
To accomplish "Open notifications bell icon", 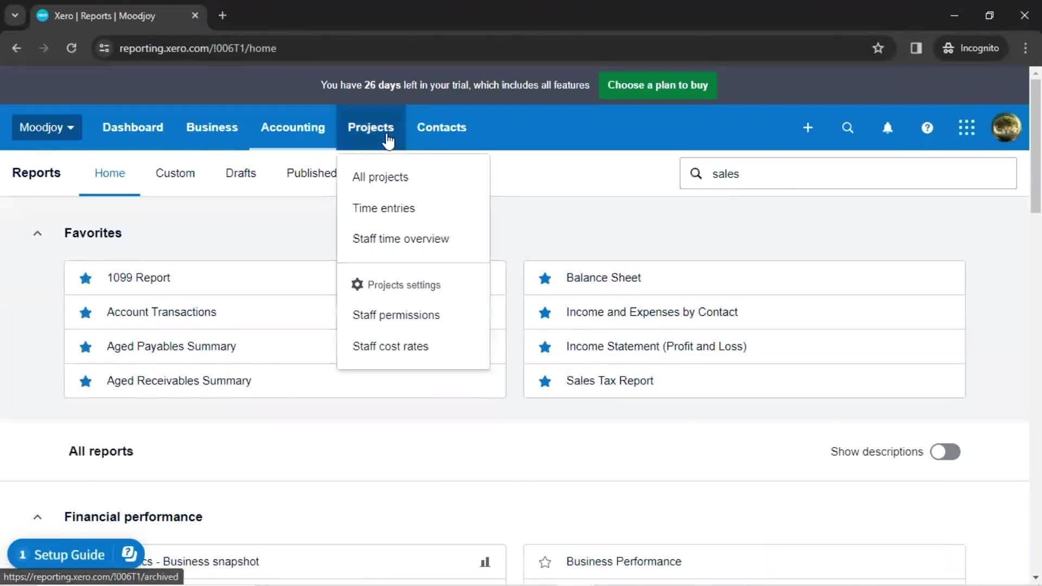I will [x=887, y=128].
